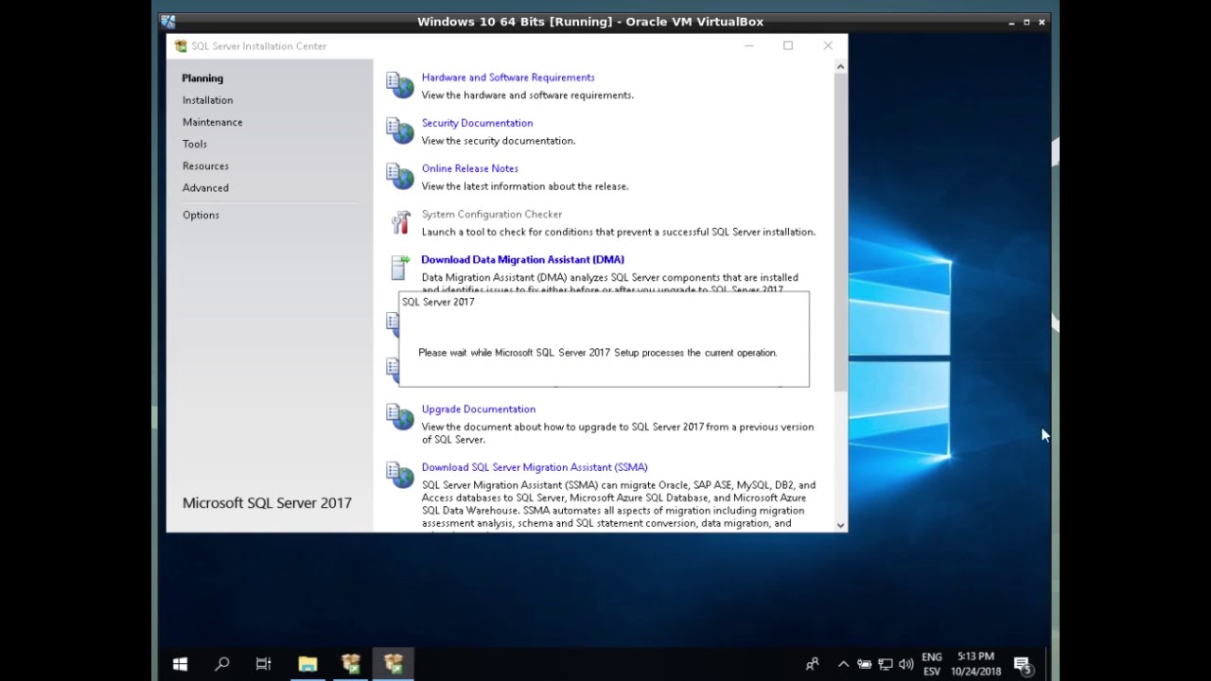
Task: Click the Download Data Migration Assistant icon
Action: 400,268
